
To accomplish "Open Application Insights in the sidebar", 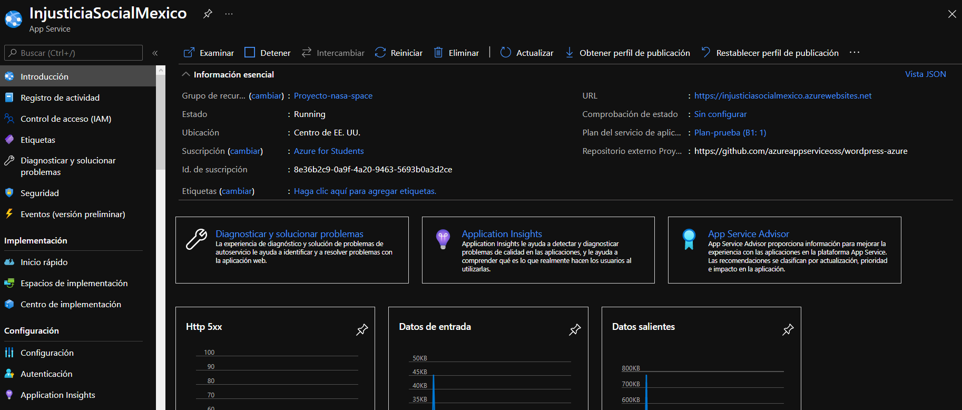I will click(x=78, y=395).
